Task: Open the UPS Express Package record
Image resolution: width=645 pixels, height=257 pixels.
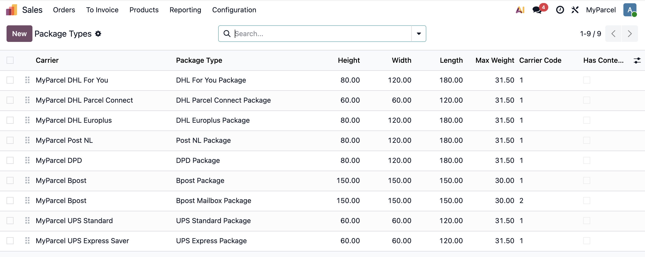Action: point(211,241)
